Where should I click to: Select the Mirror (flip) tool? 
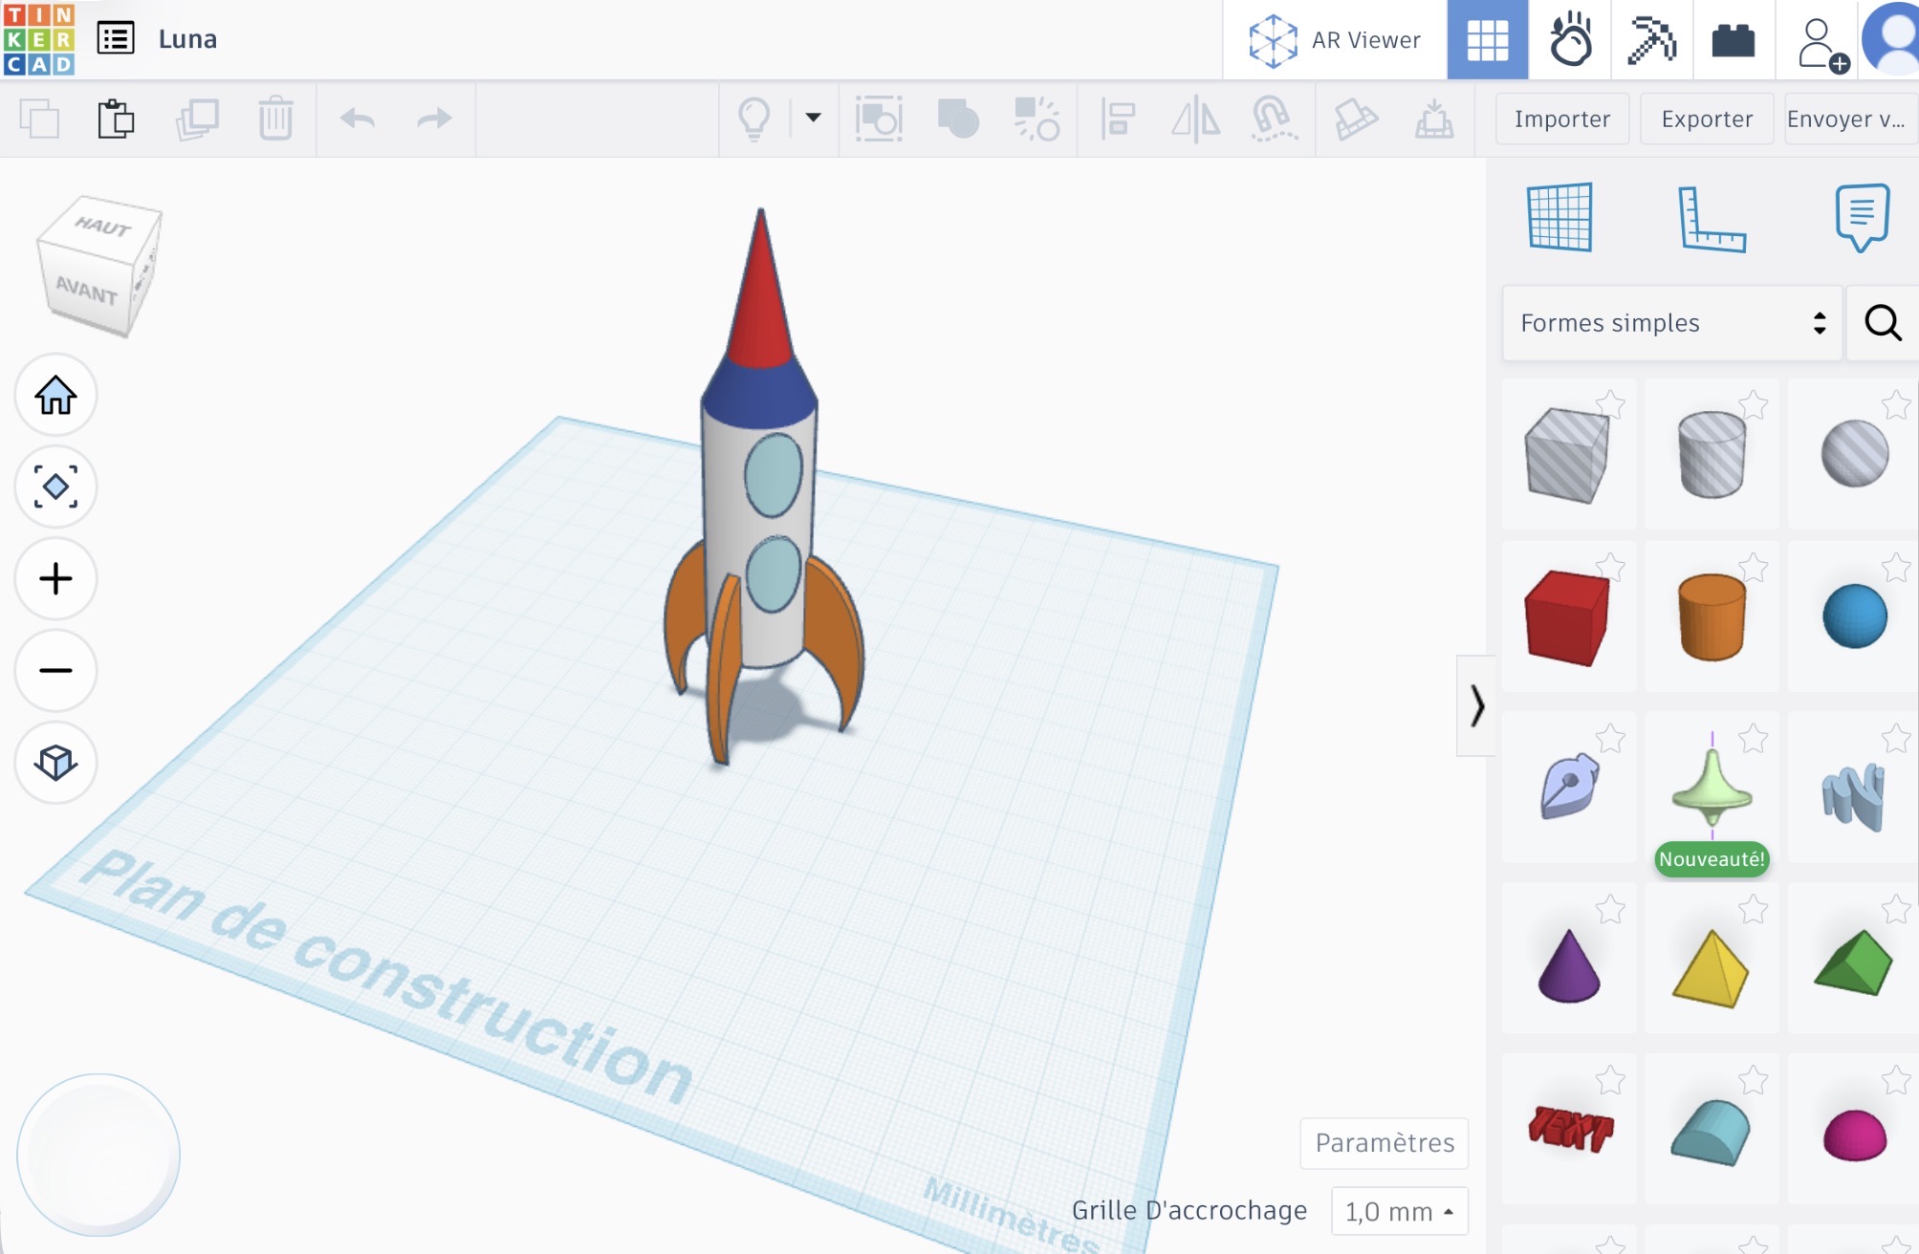click(x=1195, y=119)
